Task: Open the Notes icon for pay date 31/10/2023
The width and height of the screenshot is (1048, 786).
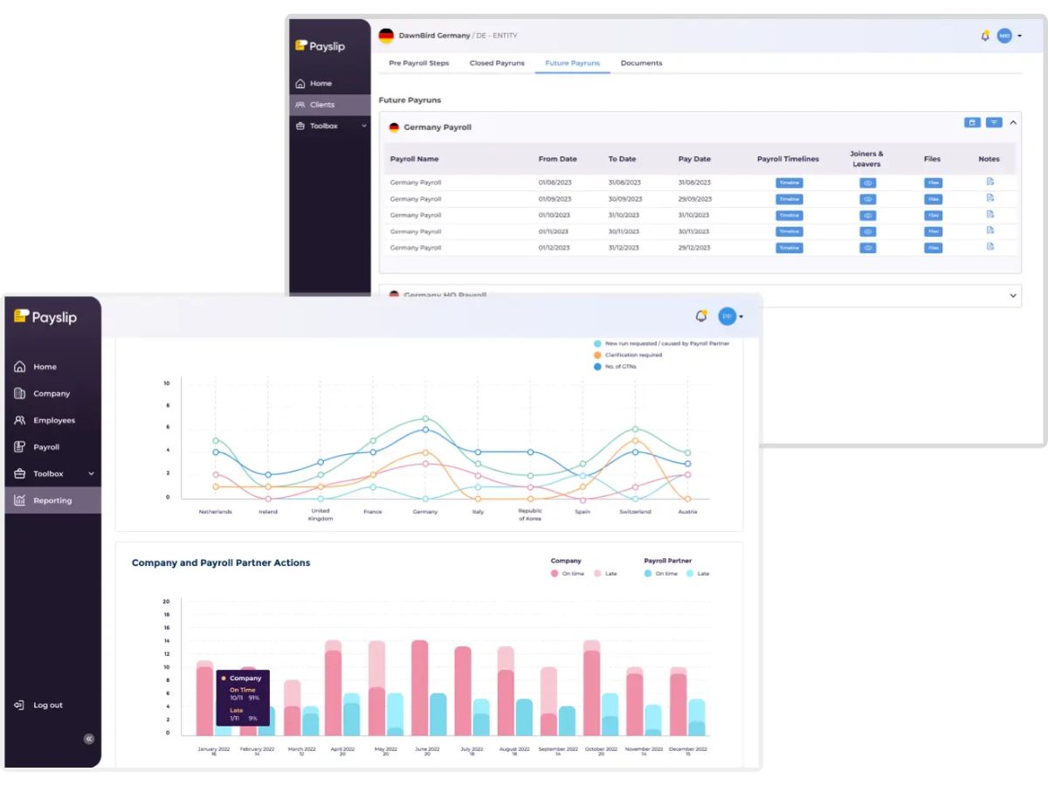Action: [990, 214]
